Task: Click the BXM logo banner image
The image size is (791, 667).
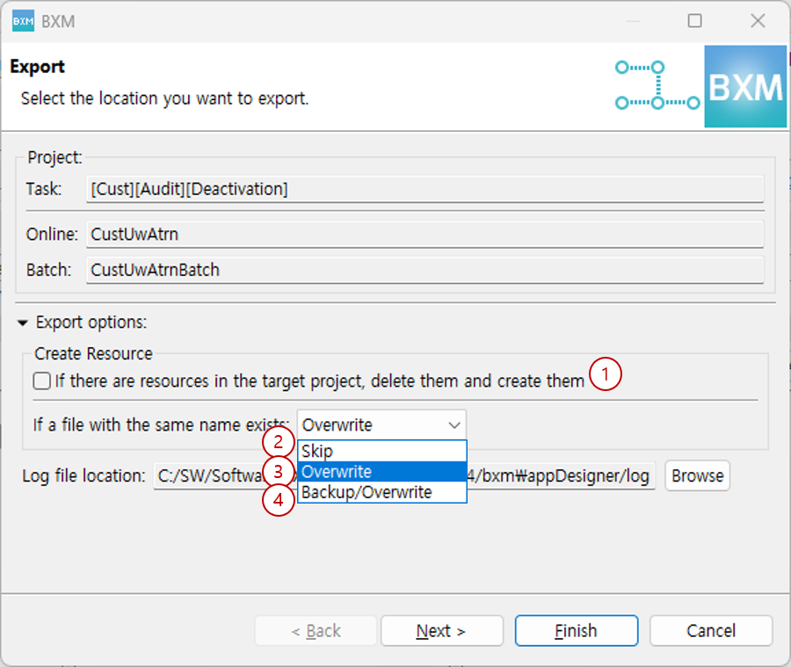Action: [x=745, y=88]
